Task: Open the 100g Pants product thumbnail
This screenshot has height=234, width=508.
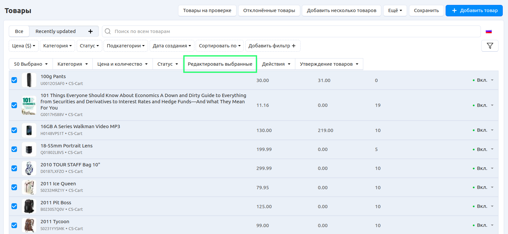Action: [x=29, y=80]
